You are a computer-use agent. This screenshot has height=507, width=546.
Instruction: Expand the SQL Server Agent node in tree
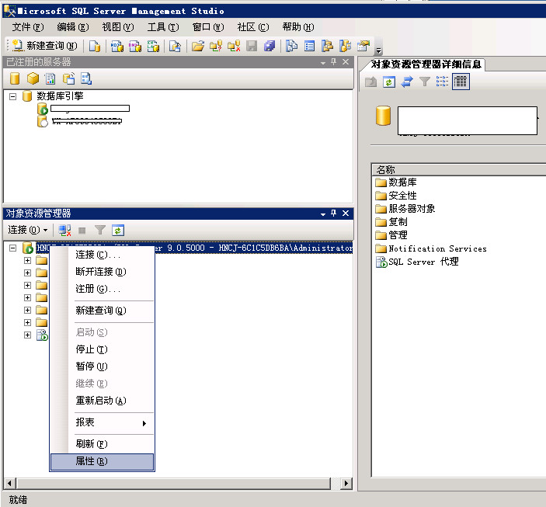(27, 335)
